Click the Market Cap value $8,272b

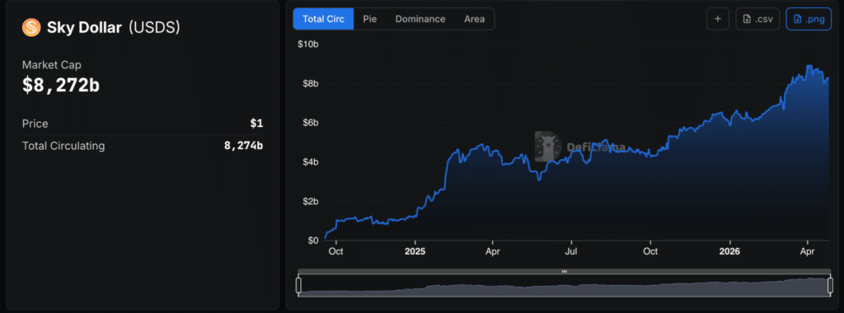(61, 85)
